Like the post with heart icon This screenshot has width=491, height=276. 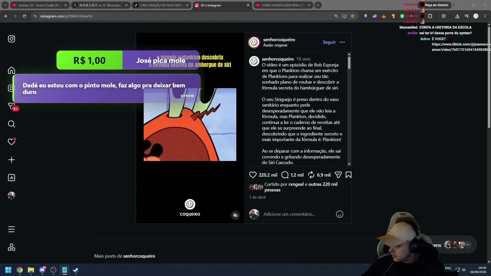(253, 175)
